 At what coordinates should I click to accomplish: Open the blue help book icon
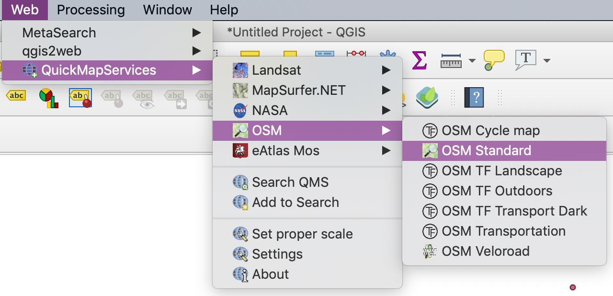[474, 98]
